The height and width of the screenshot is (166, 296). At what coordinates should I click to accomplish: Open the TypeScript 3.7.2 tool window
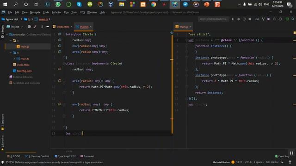pos(65,156)
